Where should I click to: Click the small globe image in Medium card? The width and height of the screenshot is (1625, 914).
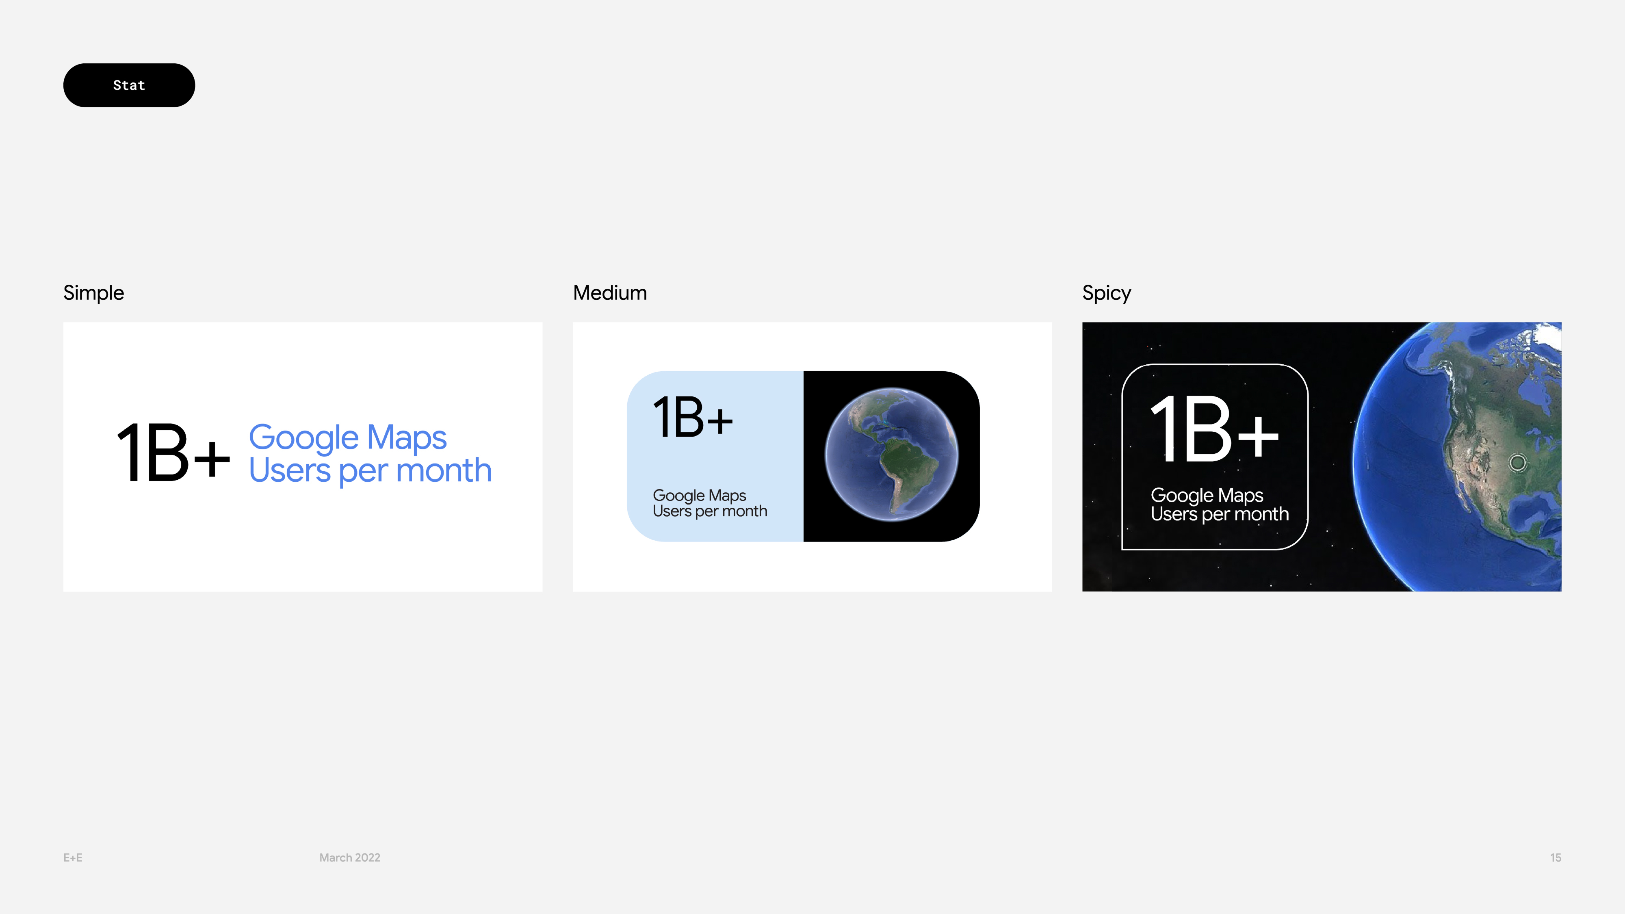tap(891, 454)
